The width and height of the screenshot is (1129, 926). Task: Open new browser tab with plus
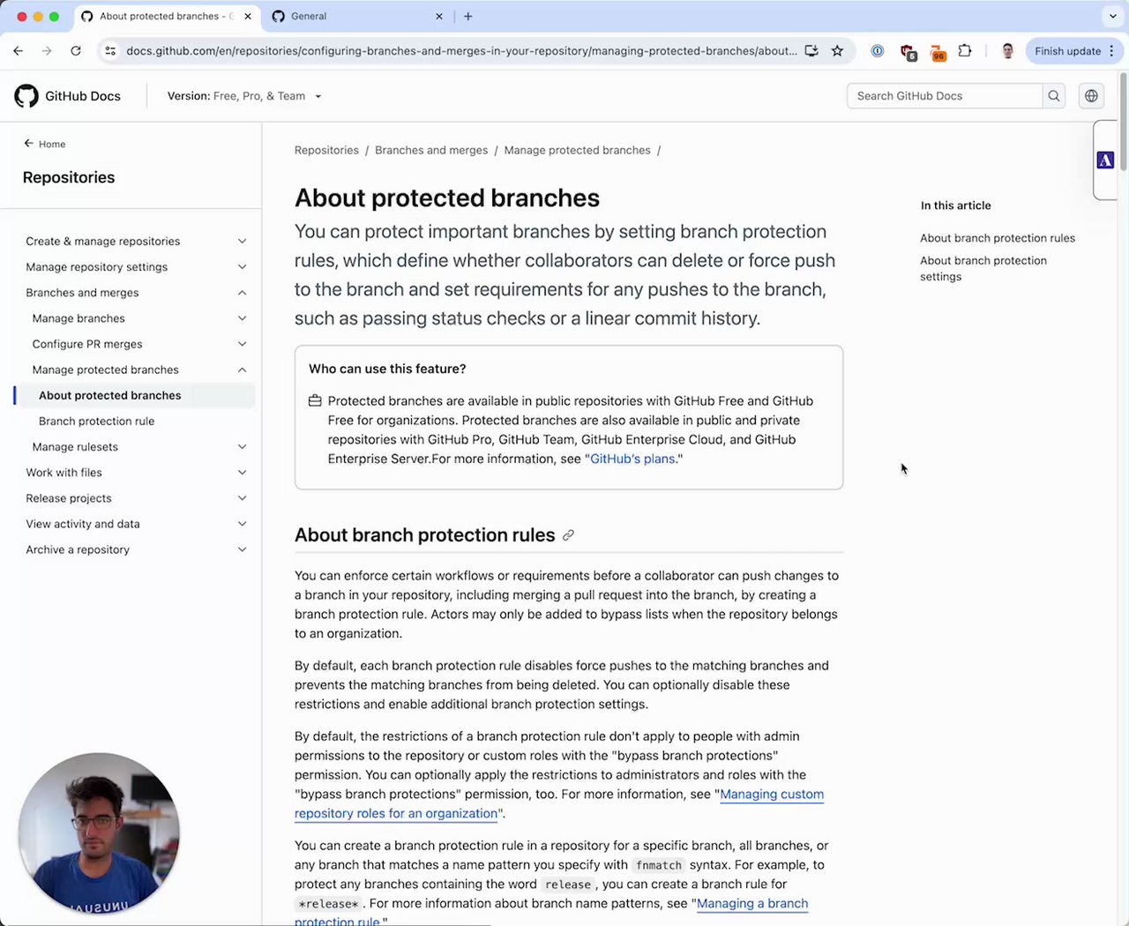[468, 16]
